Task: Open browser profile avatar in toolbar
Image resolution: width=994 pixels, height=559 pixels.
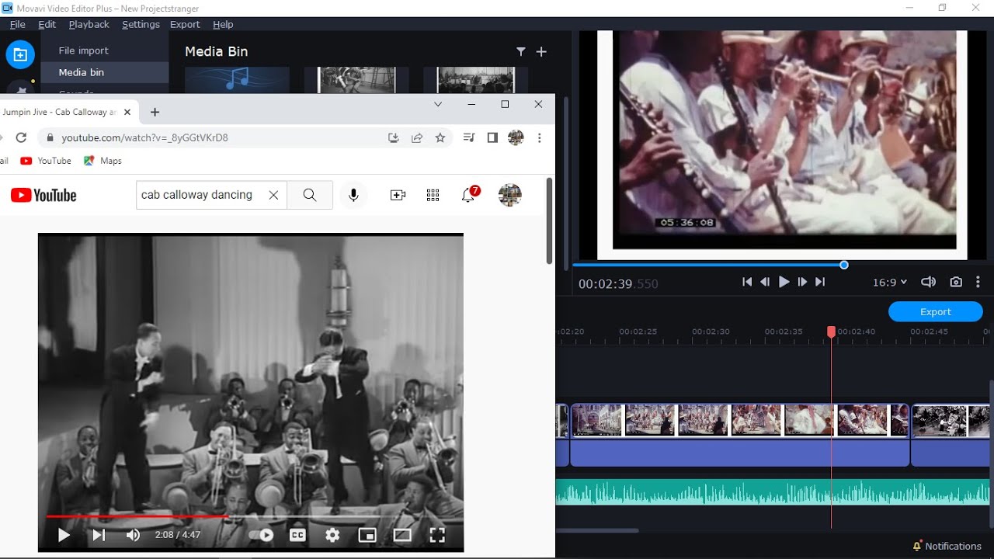Action: 516,137
